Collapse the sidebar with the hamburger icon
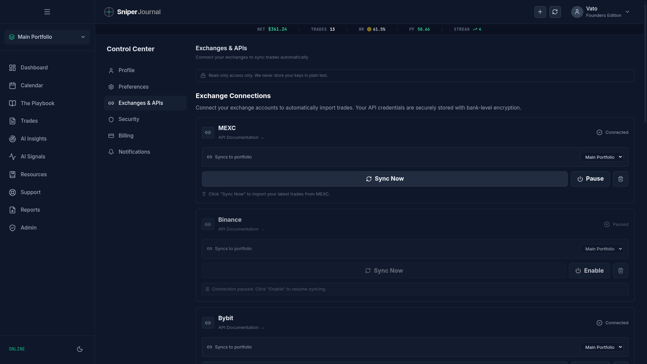This screenshot has height=364, width=647. [x=47, y=12]
